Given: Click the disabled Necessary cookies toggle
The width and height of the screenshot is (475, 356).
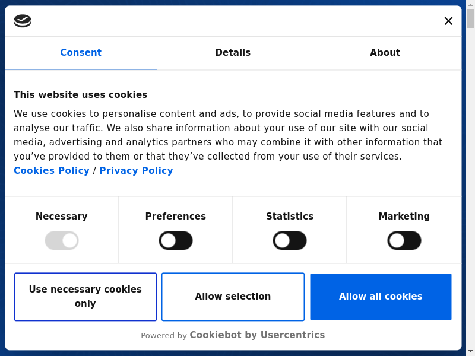Looking at the screenshot, I should (62, 241).
